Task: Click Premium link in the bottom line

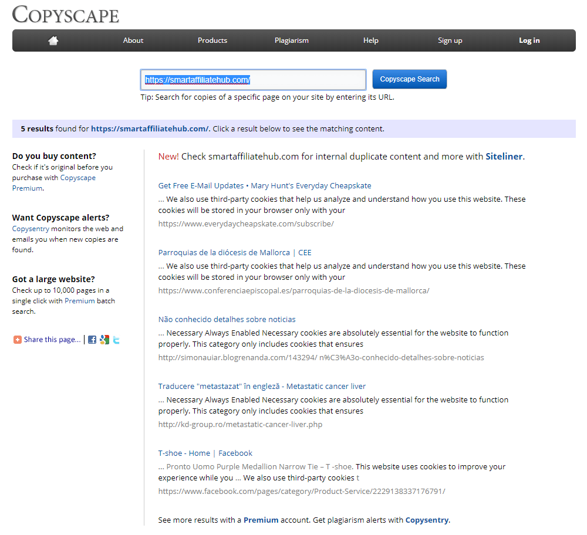Action: click(x=261, y=520)
